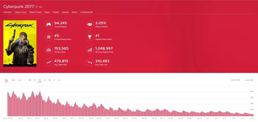
Task: Set chart range to 1y
Action: tap(54, 80)
